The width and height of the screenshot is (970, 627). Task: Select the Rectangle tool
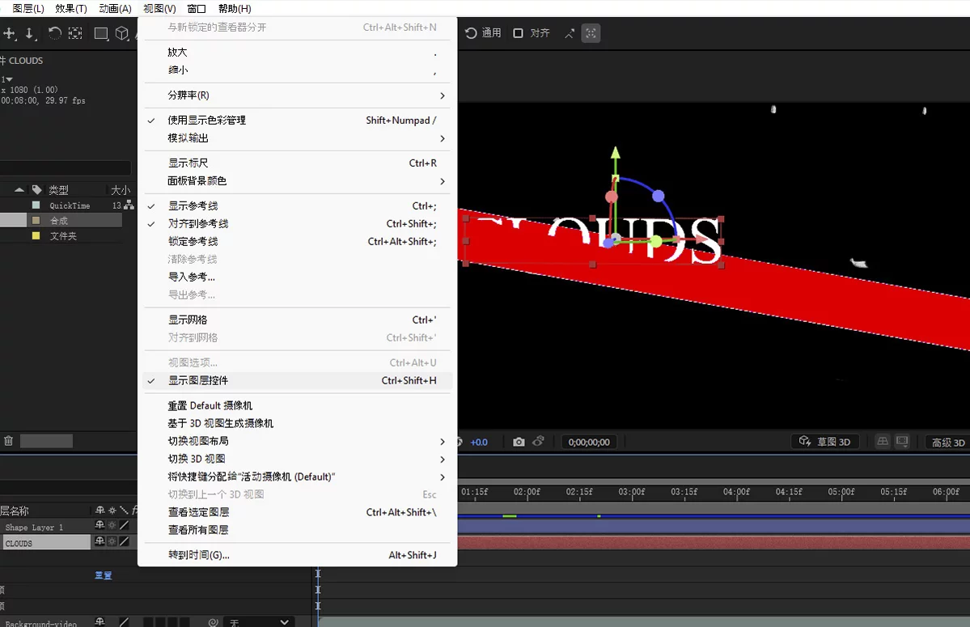coord(101,33)
